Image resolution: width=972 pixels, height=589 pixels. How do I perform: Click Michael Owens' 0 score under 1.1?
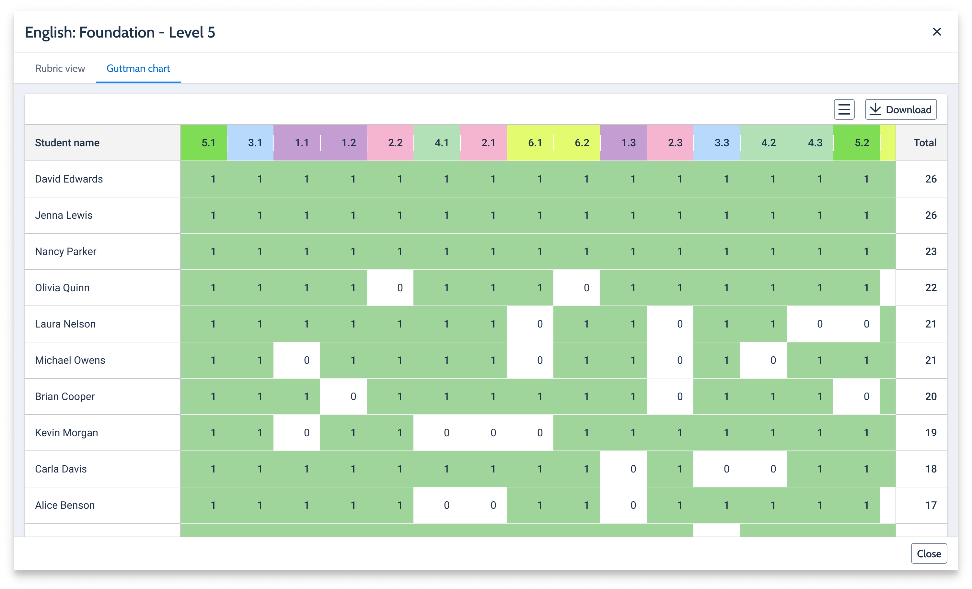tap(297, 360)
